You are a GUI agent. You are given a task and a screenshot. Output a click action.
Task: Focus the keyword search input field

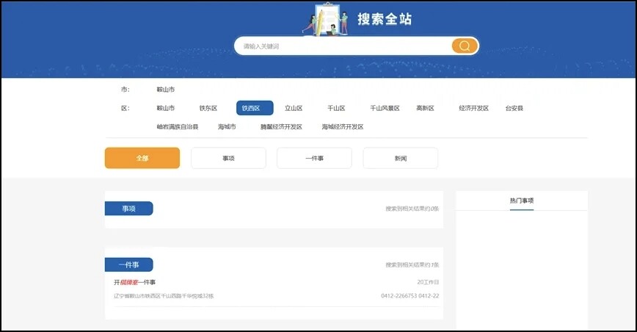coord(341,46)
